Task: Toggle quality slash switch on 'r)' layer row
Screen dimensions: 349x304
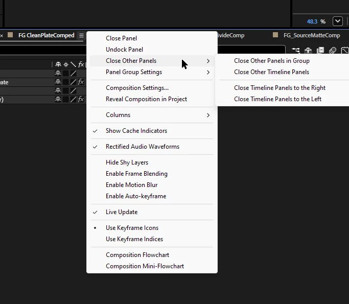Action: (x=73, y=99)
